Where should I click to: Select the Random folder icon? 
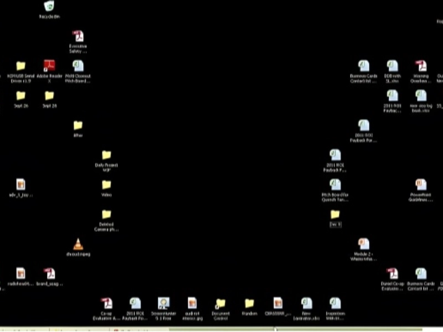coord(249,303)
